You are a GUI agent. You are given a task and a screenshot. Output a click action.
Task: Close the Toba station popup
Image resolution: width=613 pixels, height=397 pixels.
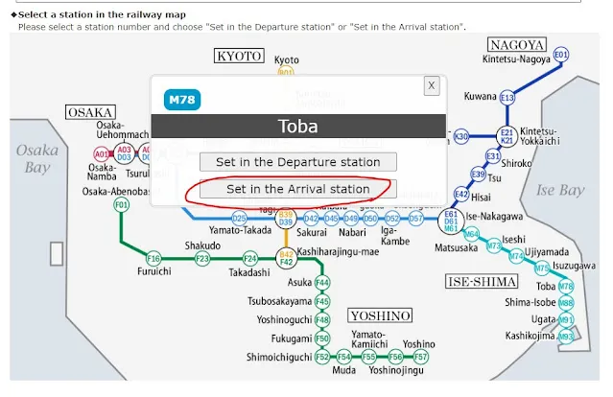coord(432,86)
